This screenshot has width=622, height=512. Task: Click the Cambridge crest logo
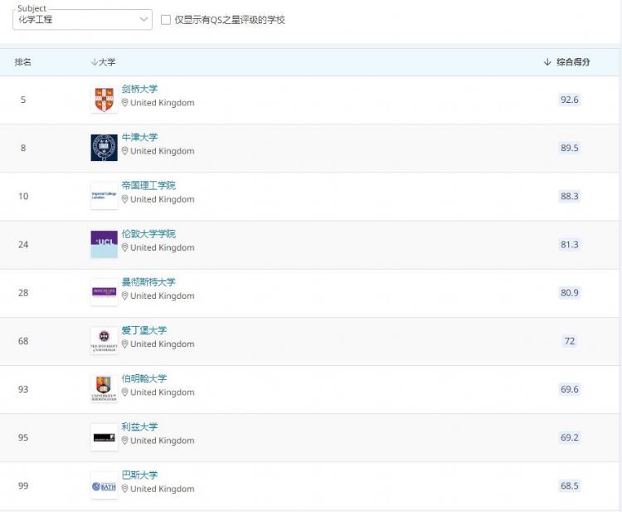[104, 100]
